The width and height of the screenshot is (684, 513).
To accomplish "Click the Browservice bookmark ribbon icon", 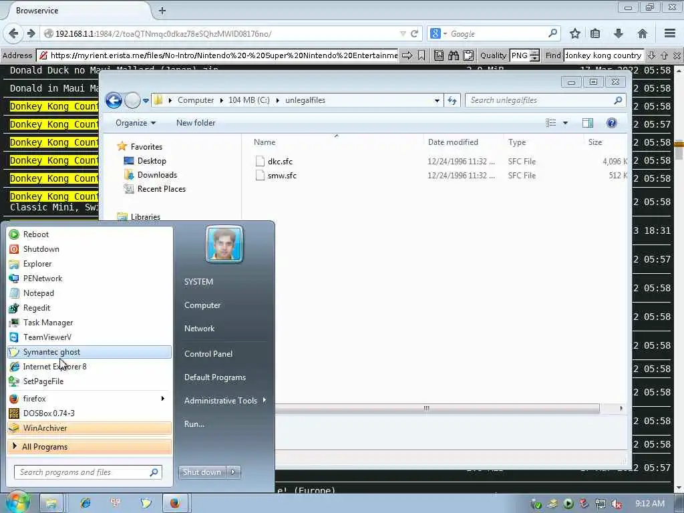I will 421,55.
